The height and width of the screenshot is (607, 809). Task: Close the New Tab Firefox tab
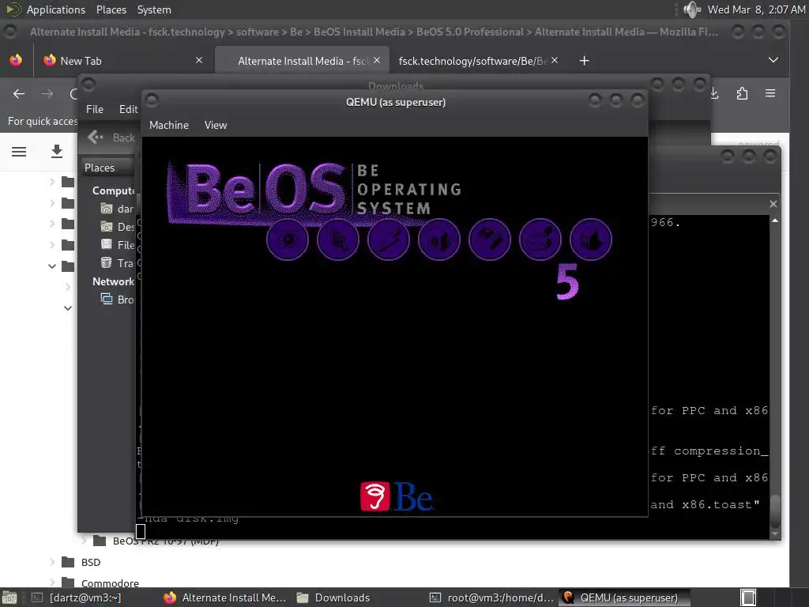point(199,60)
